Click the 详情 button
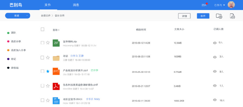Viewport: 243px width, 107px height. point(184,16)
